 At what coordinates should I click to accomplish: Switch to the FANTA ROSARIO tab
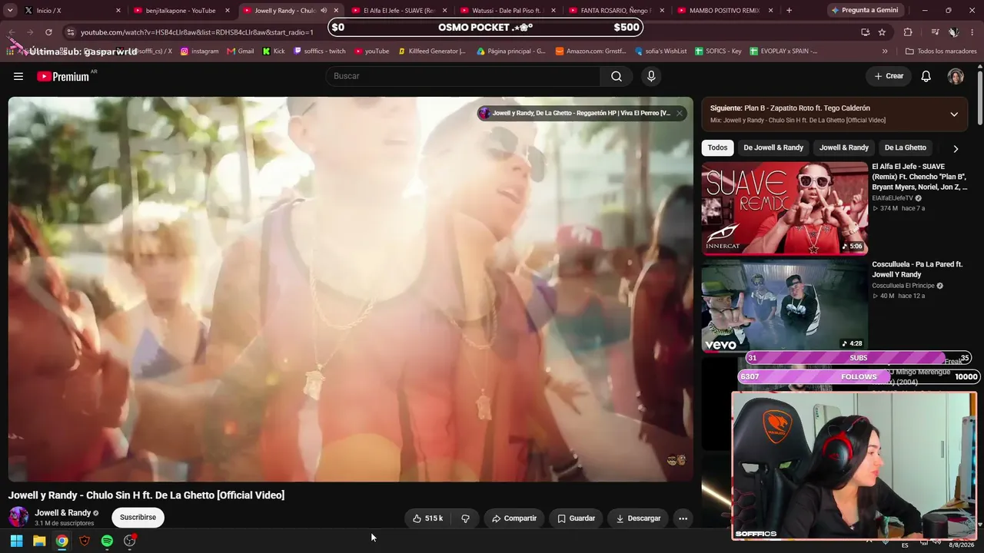615,11
